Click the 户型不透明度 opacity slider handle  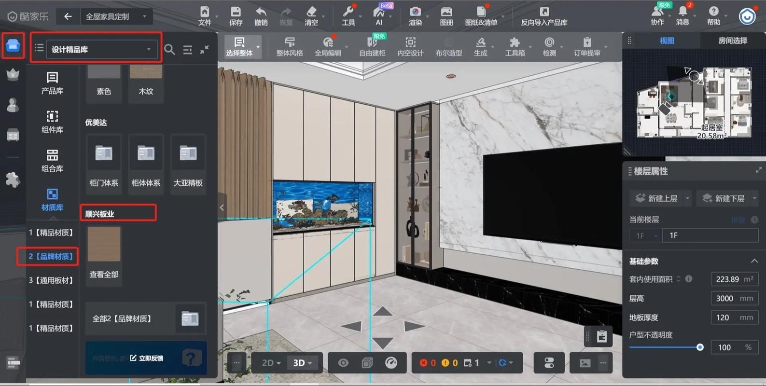700,347
